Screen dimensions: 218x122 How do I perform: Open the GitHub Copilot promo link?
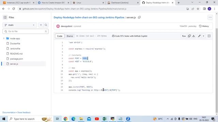pyautogui.click(x=129, y=36)
